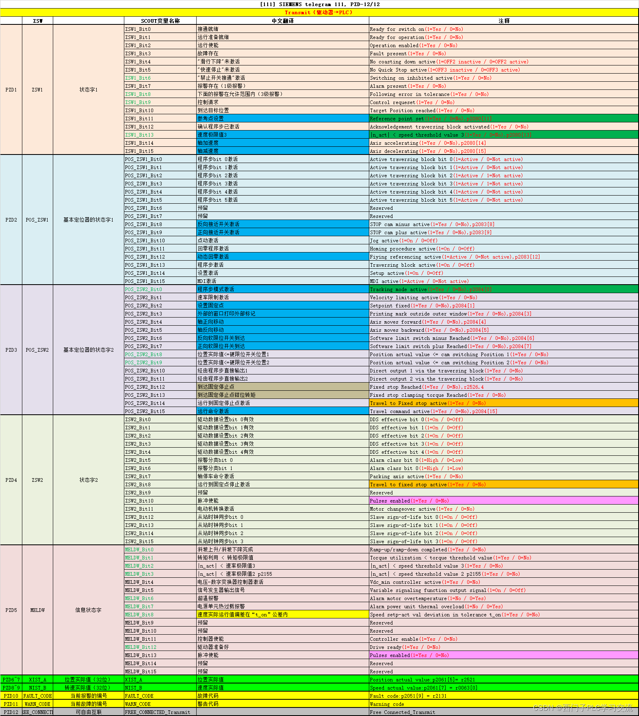Select the 'STOP cam plus active' comment cell
Image resolution: width=639 pixels, height=716 pixels.
[x=503, y=232]
